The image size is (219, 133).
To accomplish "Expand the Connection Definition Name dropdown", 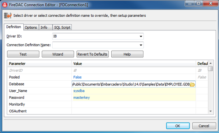I will 141,45.
